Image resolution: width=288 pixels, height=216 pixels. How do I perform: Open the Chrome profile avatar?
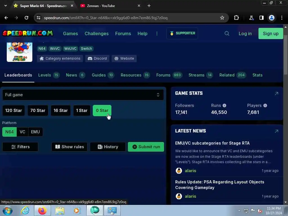(x=272, y=18)
